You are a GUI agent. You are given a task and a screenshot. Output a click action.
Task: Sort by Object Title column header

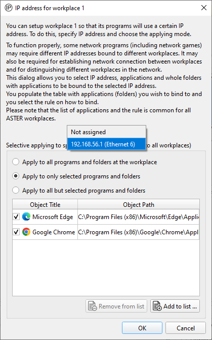click(45, 204)
